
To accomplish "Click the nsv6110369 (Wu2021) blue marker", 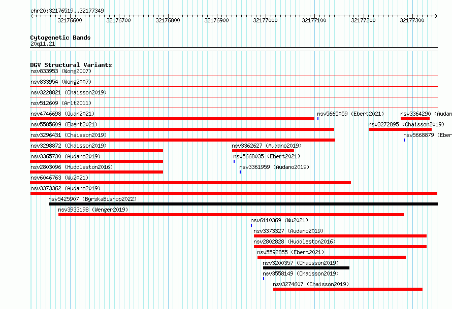I will tap(251, 225).
